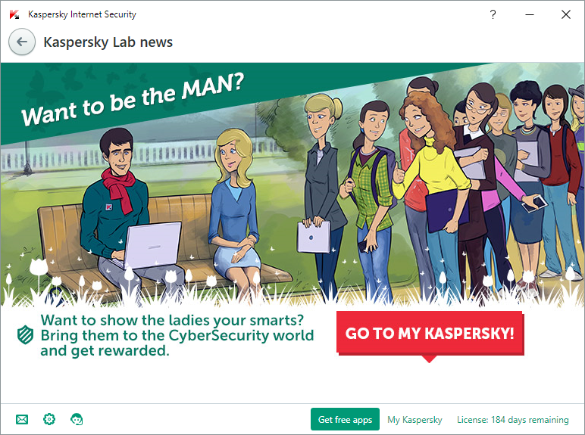The height and width of the screenshot is (435, 585).
Task: Open the envelope news icon in footer
Action: coord(22,419)
